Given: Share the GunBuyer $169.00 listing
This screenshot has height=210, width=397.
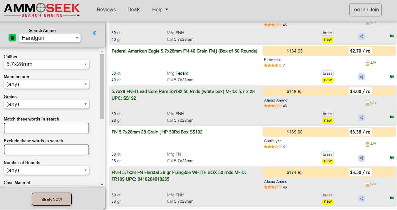Looking at the screenshot, I should [x=361, y=158].
